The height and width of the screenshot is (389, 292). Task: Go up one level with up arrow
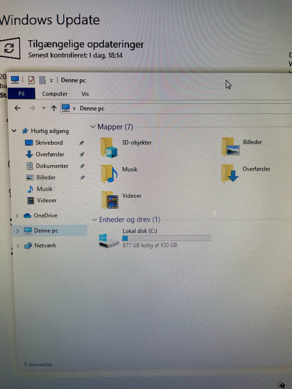[54, 108]
